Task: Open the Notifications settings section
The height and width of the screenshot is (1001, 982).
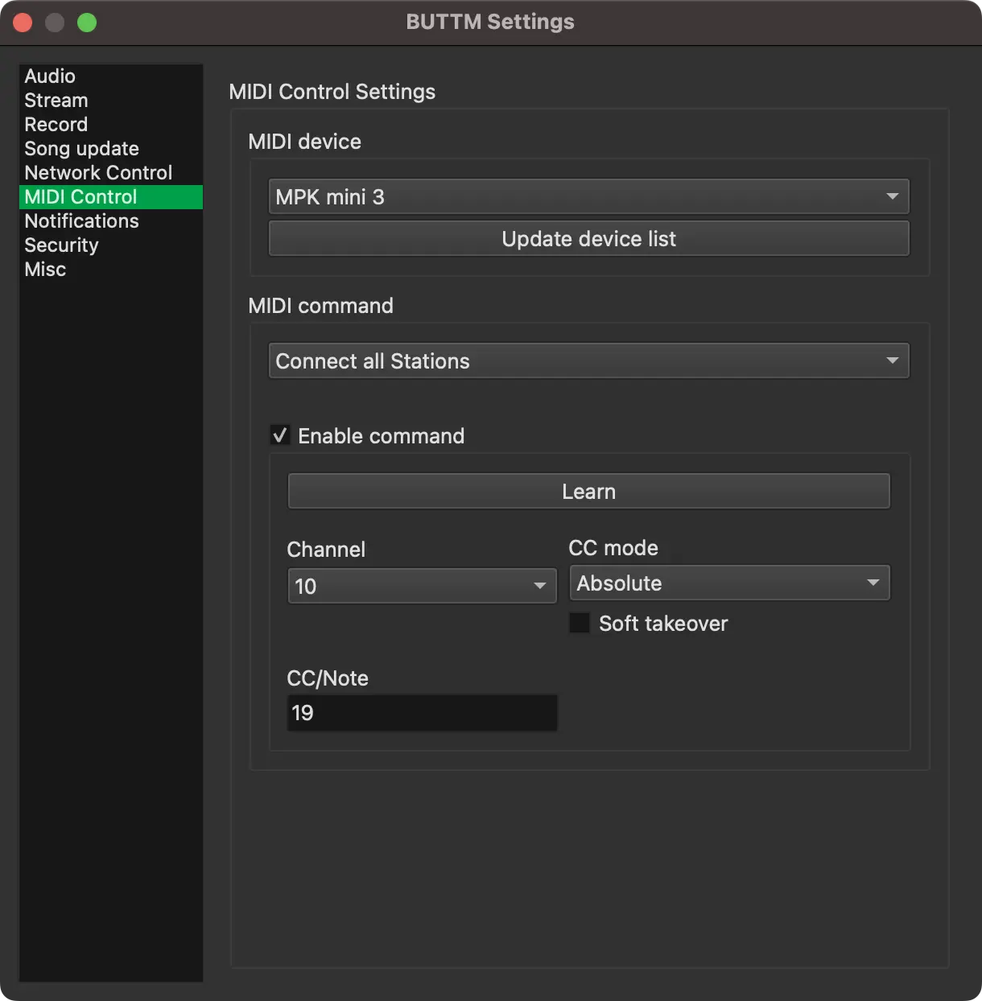Action: 81,220
